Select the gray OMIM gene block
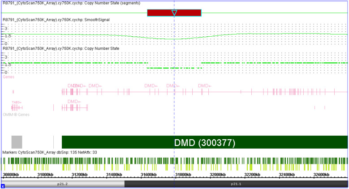Viewport: 349px width, 189px height. tap(17, 142)
